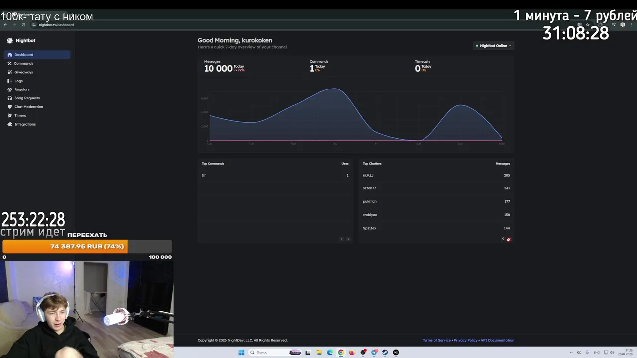The image size is (637, 358).
Task: Click the donation goal progress bar
Action: click(87, 246)
